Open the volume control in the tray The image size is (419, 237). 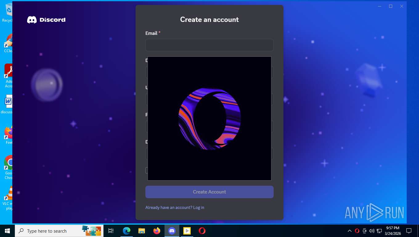372,231
